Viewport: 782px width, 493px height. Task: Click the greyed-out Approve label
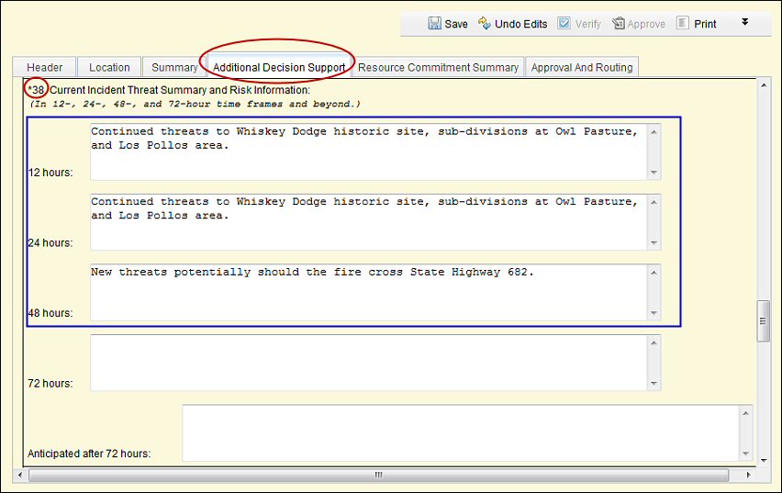point(646,24)
